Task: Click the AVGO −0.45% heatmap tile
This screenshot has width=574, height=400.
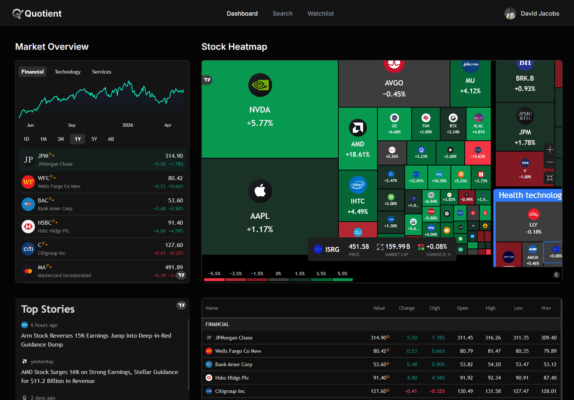Action: pos(394,84)
